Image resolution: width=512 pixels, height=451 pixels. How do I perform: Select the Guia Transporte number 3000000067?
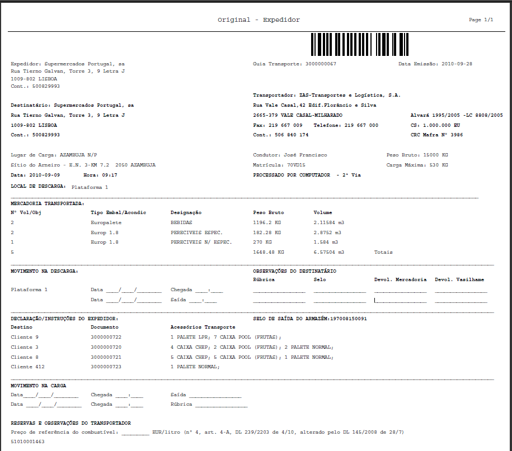click(321, 64)
